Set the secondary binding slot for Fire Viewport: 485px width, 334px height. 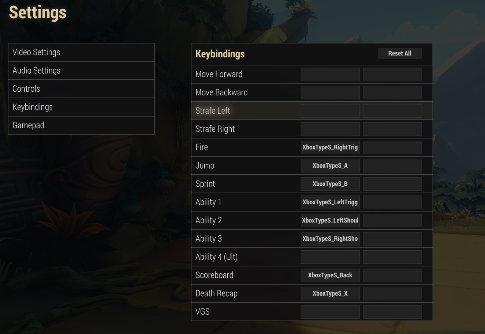tap(392, 147)
